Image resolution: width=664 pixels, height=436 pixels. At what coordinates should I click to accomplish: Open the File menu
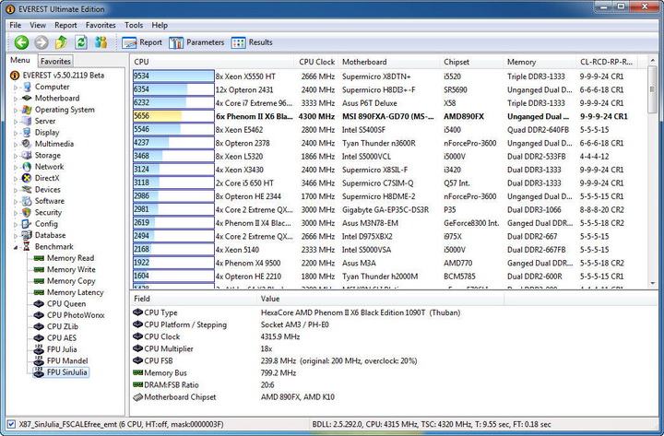tap(16, 26)
